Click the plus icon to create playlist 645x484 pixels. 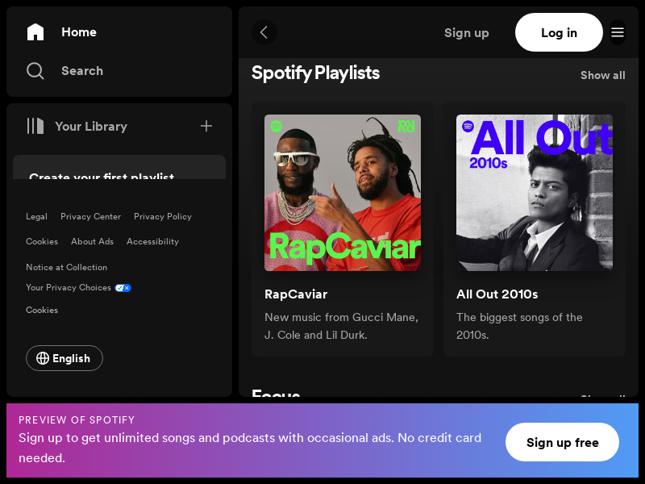tap(206, 126)
